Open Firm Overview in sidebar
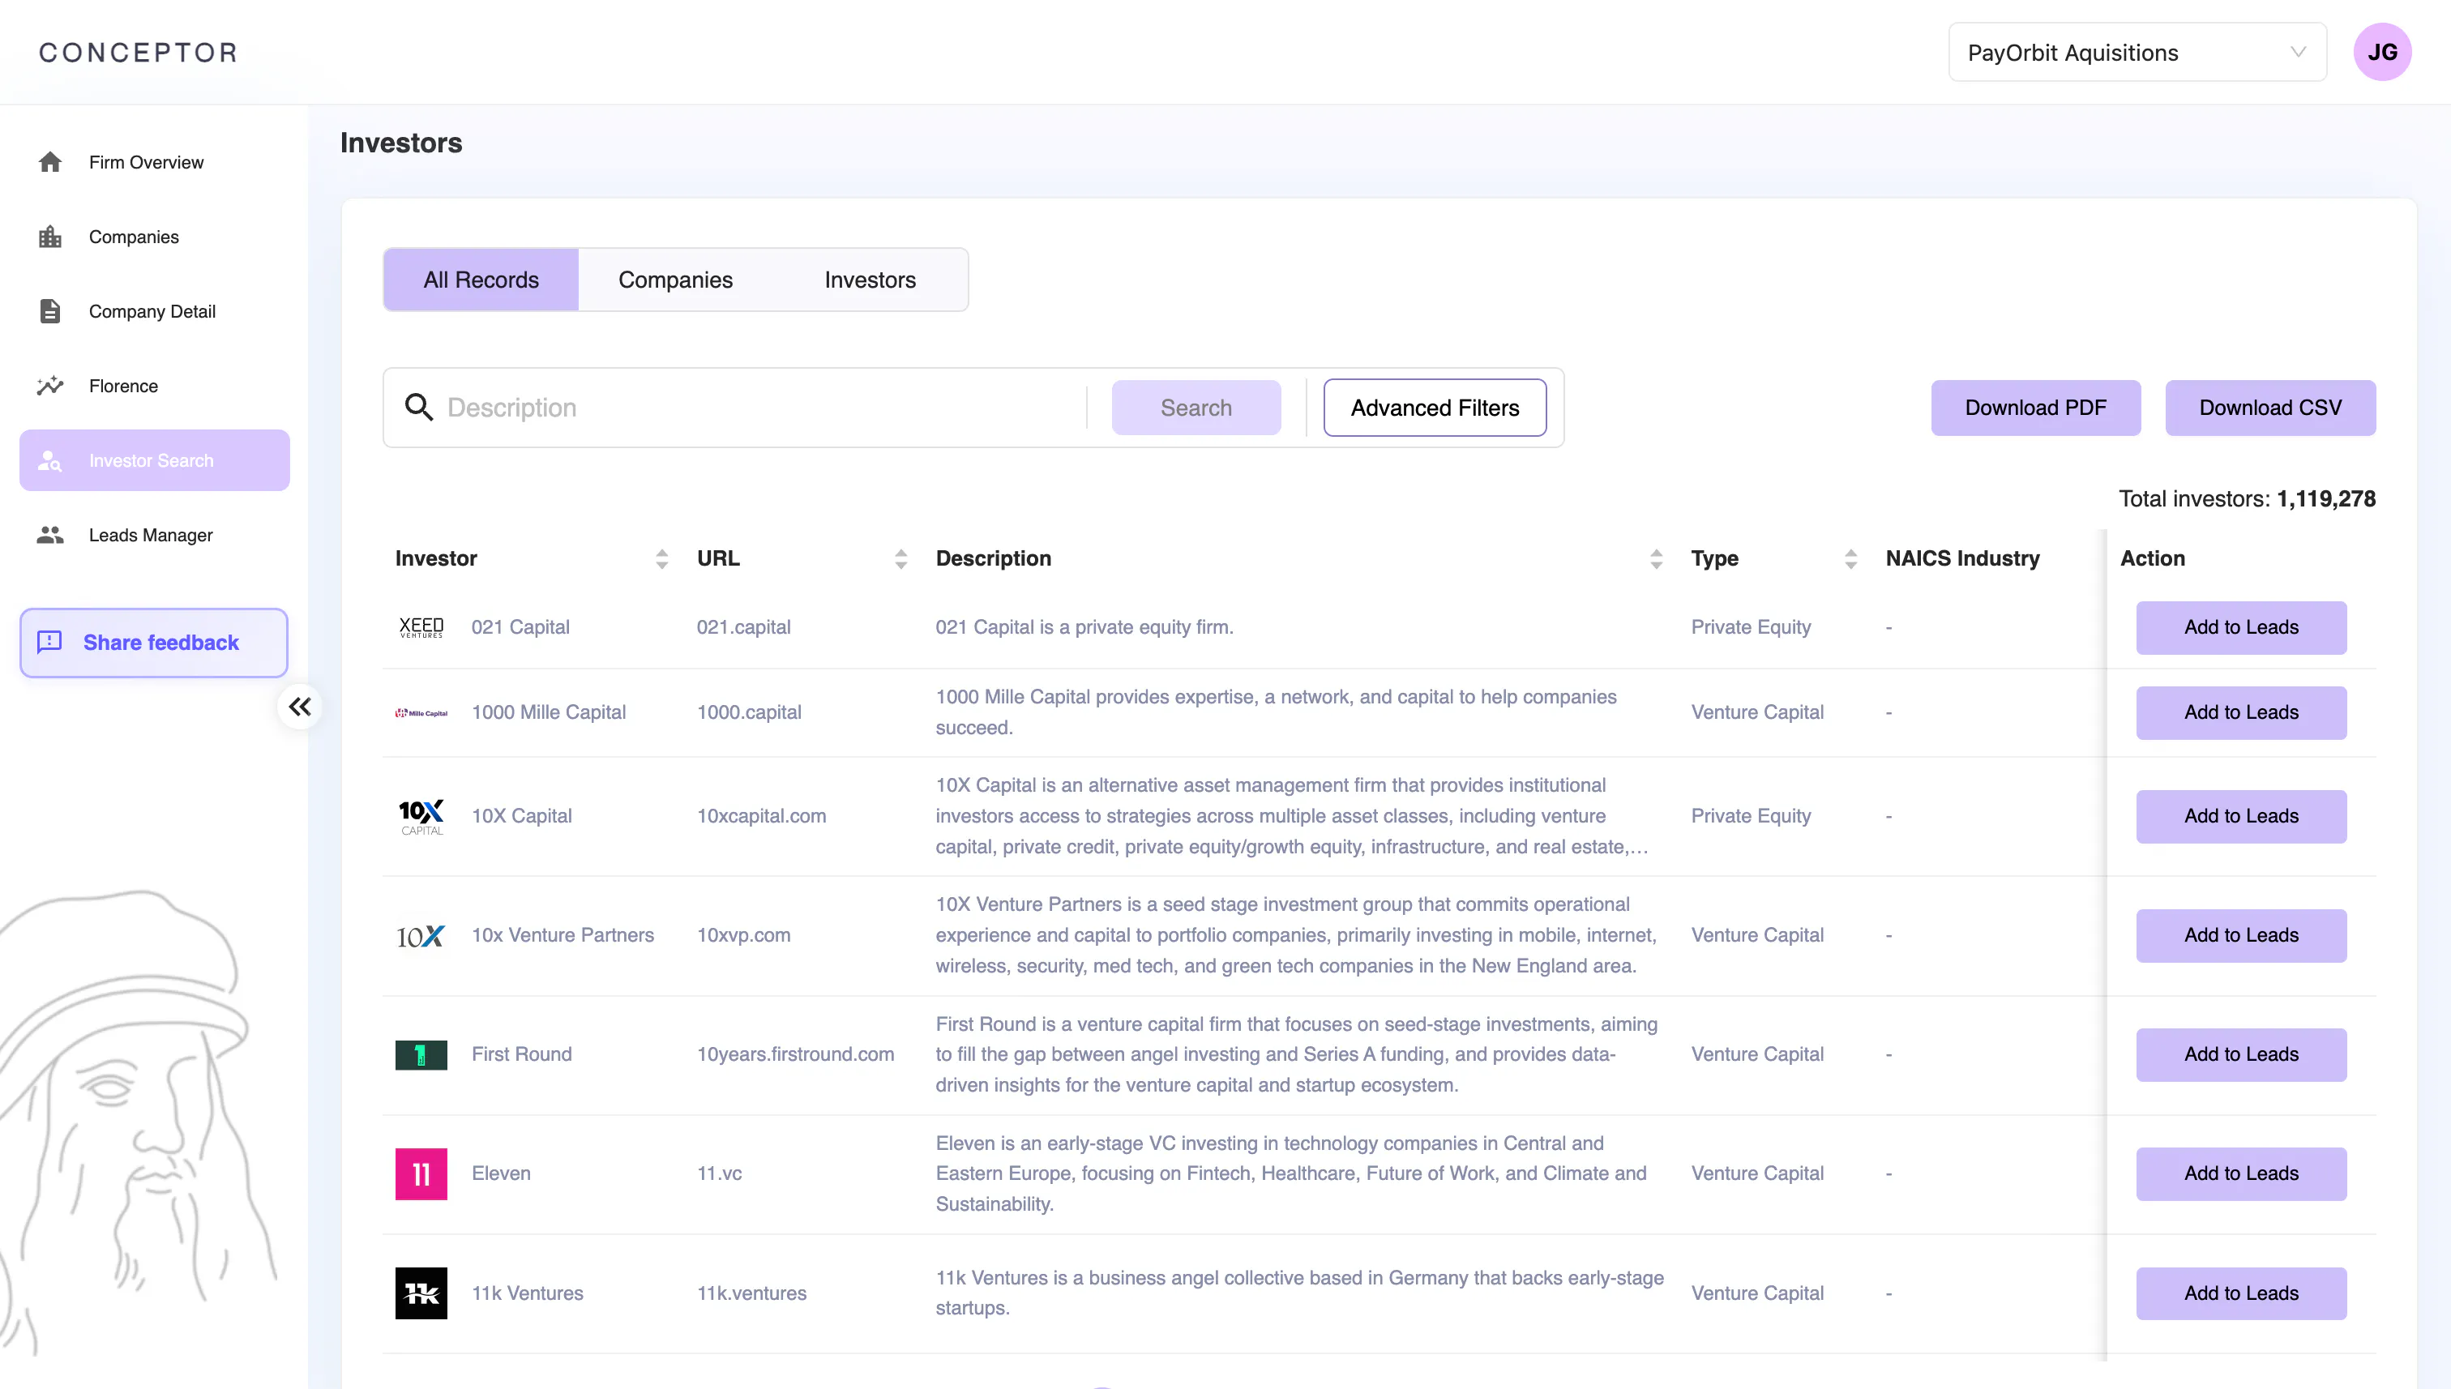This screenshot has width=2451, height=1389. pos(155,162)
